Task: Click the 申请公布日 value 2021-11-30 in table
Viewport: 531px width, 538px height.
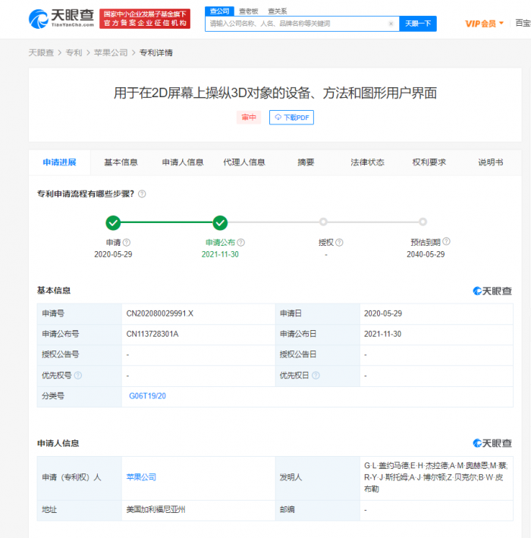Action: coord(383,334)
